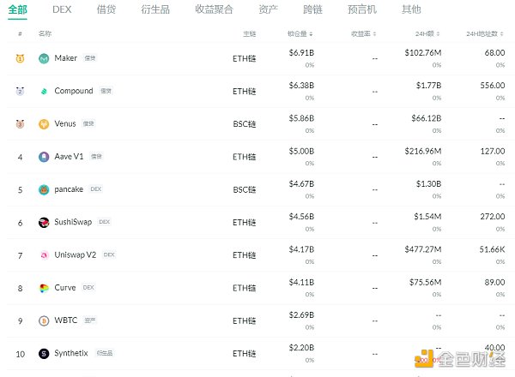Click the Curve rainbow logo icon

tap(44, 288)
